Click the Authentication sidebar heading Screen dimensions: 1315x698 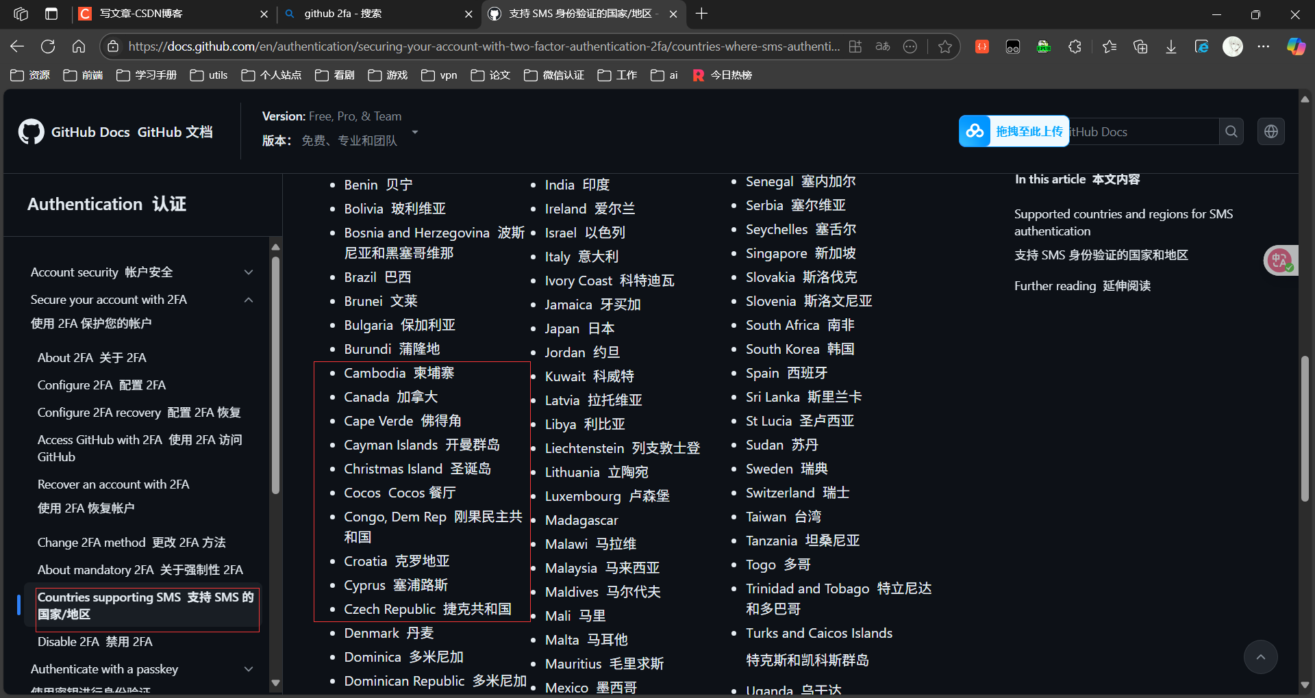pos(107,205)
